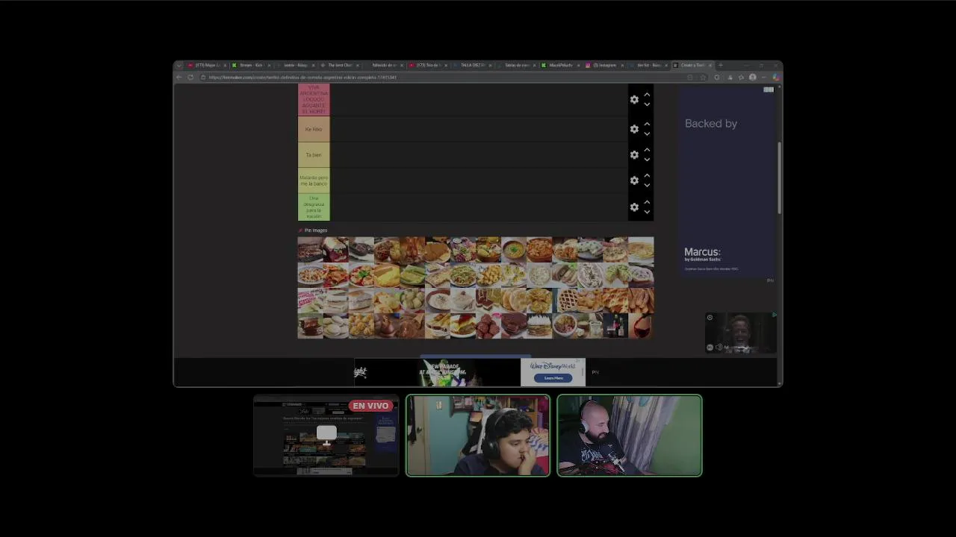Switch to TALLA DIEZ tab
Screen dimensions: 956x537
pyautogui.click(x=473, y=65)
